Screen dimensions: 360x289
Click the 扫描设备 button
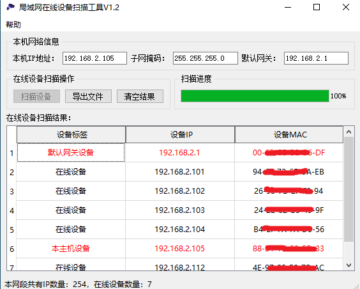[36, 96]
